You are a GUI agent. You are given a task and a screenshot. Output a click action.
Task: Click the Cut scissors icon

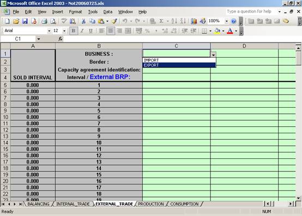click(x=83, y=21)
